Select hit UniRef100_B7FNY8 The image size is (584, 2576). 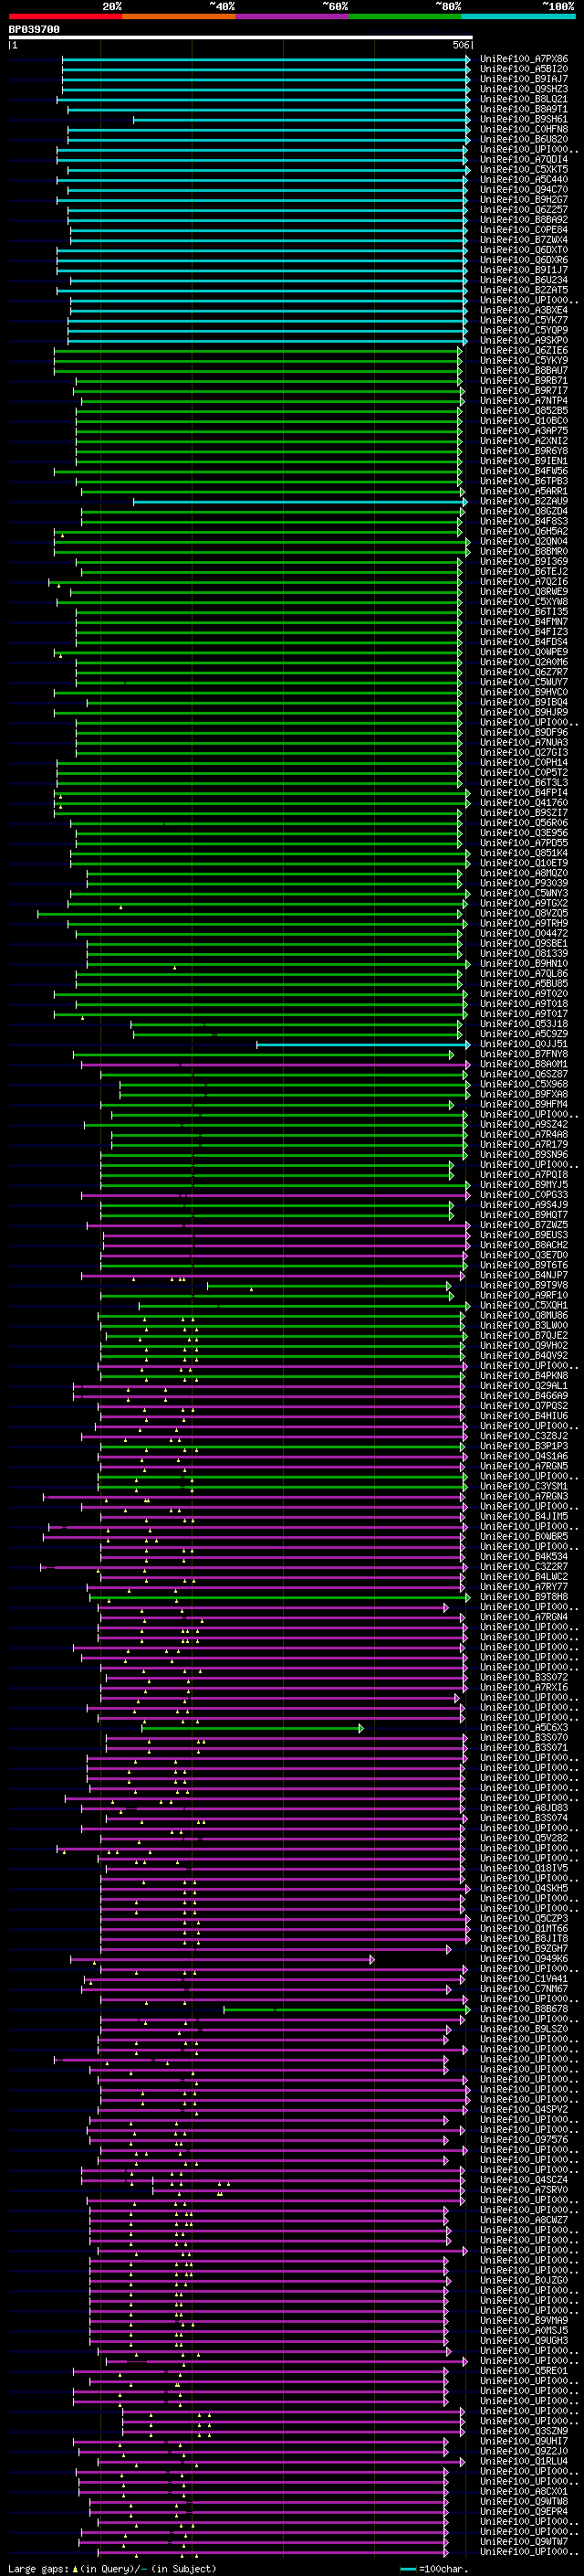pos(524,1055)
